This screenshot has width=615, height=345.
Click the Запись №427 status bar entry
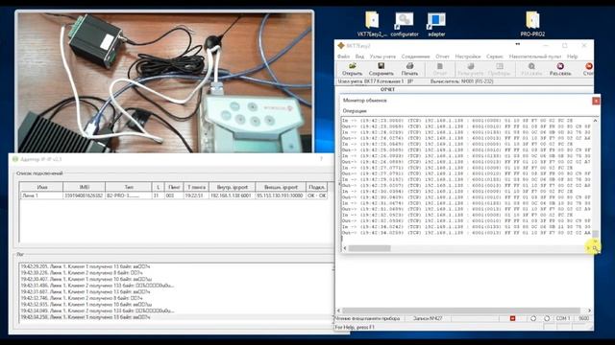(x=428, y=318)
